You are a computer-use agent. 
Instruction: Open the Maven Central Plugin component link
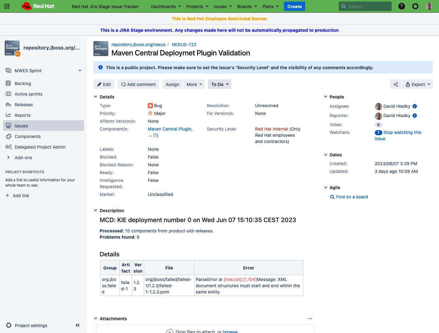[x=170, y=129]
